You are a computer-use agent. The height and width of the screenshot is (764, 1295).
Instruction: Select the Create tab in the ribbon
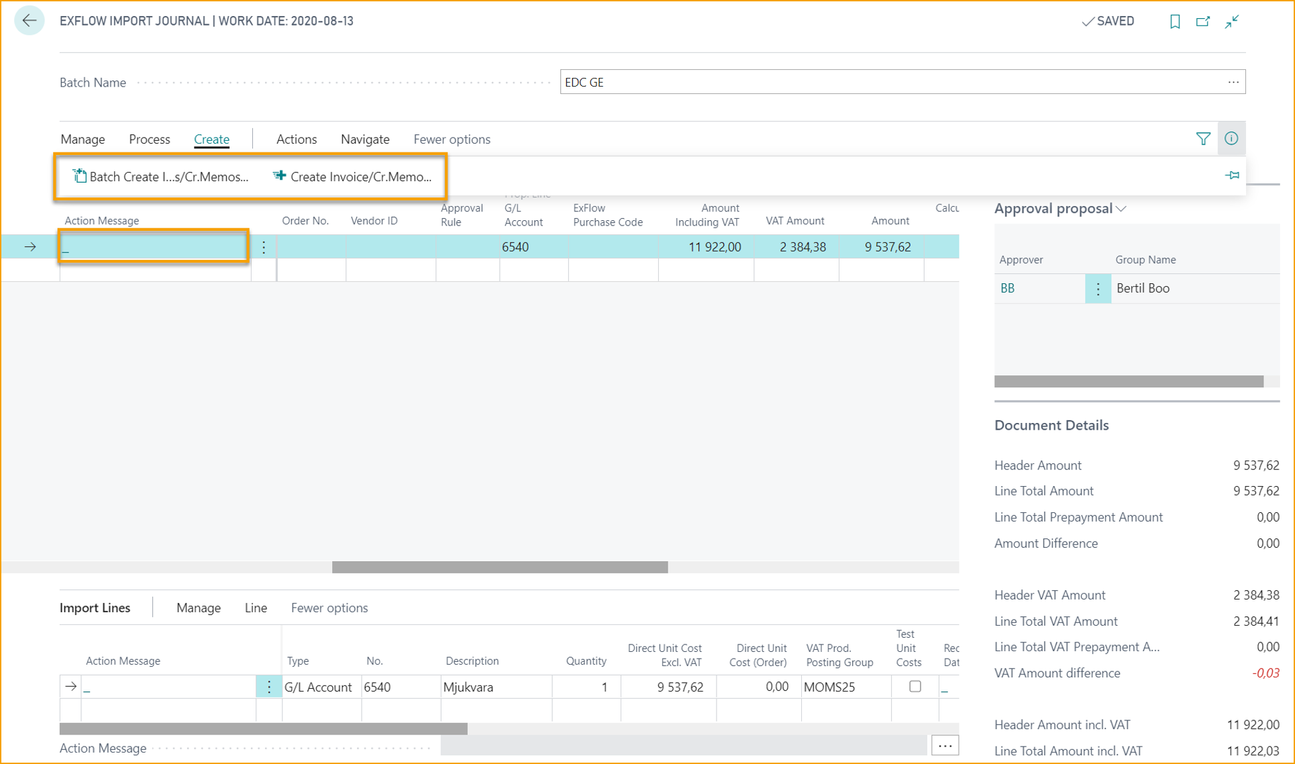pyautogui.click(x=211, y=139)
